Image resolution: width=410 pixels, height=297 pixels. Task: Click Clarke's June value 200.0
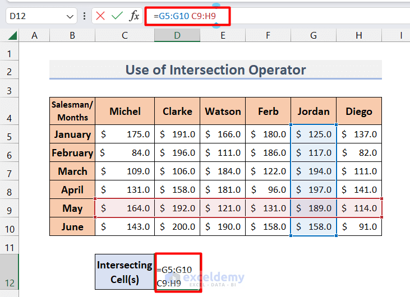click(x=177, y=227)
